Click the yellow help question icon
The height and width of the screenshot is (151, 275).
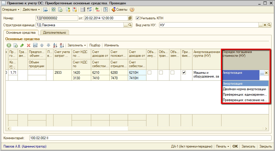click(x=132, y=10)
